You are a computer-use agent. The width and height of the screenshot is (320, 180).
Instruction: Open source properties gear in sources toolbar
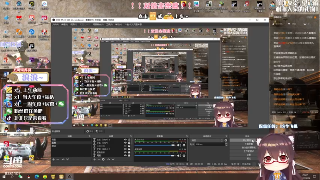103,159
